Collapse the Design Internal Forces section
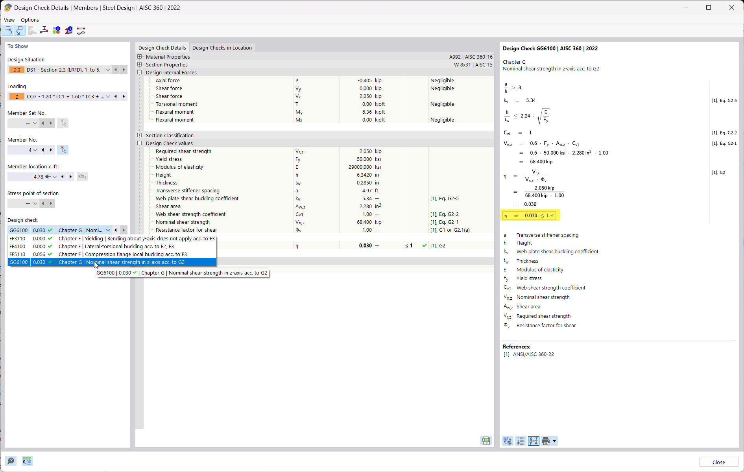Viewport: 744px width, 472px height. pos(139,72)
